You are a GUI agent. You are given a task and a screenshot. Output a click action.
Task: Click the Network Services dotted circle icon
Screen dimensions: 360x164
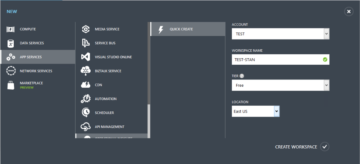pyautogui.click(x=11, y=71)
